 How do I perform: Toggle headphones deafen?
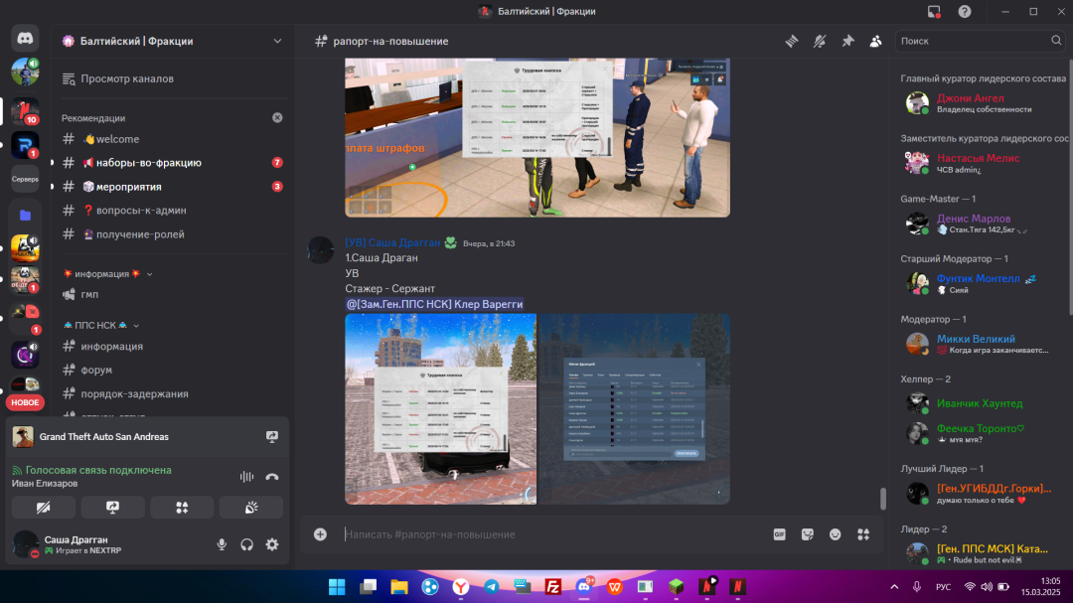[246, 544]
